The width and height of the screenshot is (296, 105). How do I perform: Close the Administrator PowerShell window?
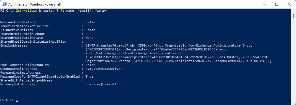click(289, 4)
